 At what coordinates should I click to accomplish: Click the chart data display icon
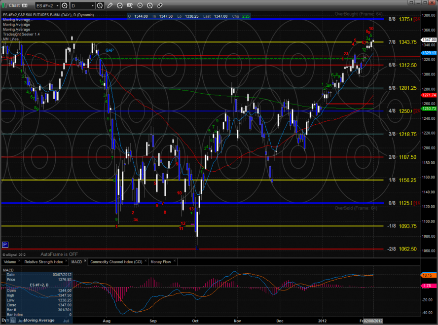click(130, 5)
